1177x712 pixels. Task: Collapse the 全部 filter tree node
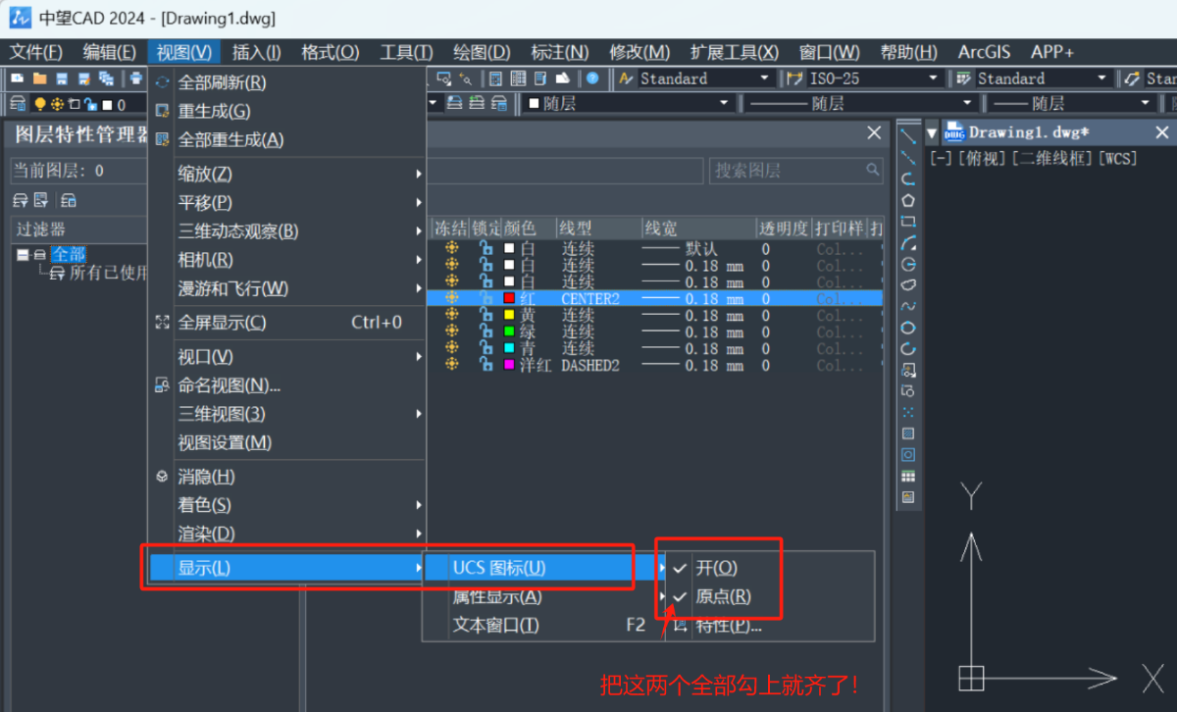23,255
